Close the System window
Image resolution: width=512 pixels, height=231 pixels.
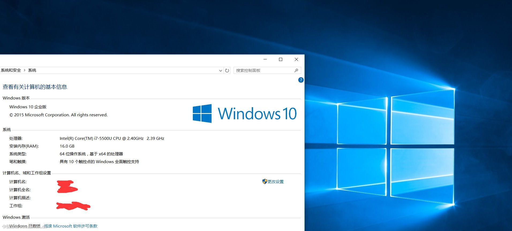pos(296,59)
